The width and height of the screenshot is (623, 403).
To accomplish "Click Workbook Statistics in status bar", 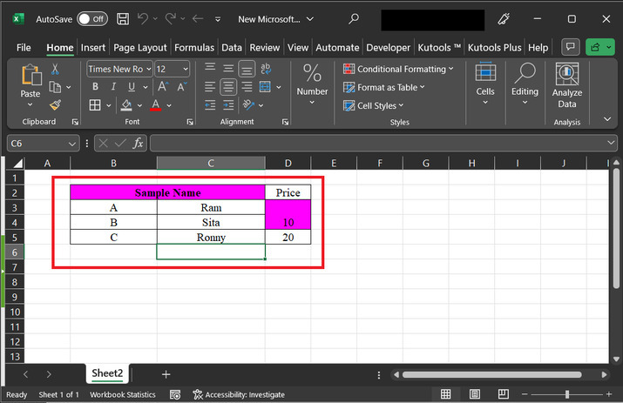I will (x=122, y=394).
